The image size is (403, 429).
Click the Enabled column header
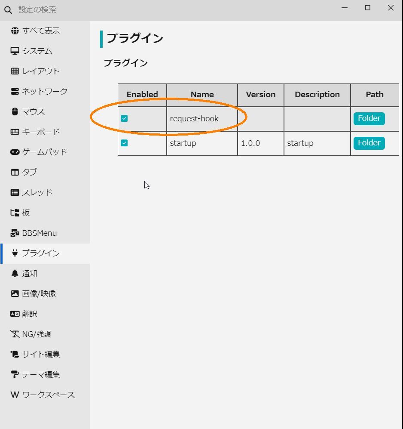142,95
